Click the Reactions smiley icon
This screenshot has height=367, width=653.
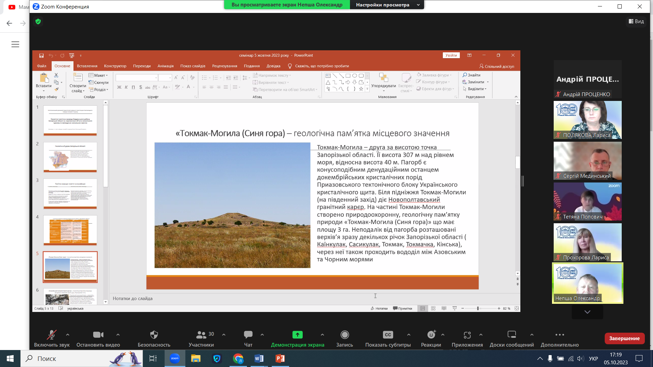coord(431,335)
